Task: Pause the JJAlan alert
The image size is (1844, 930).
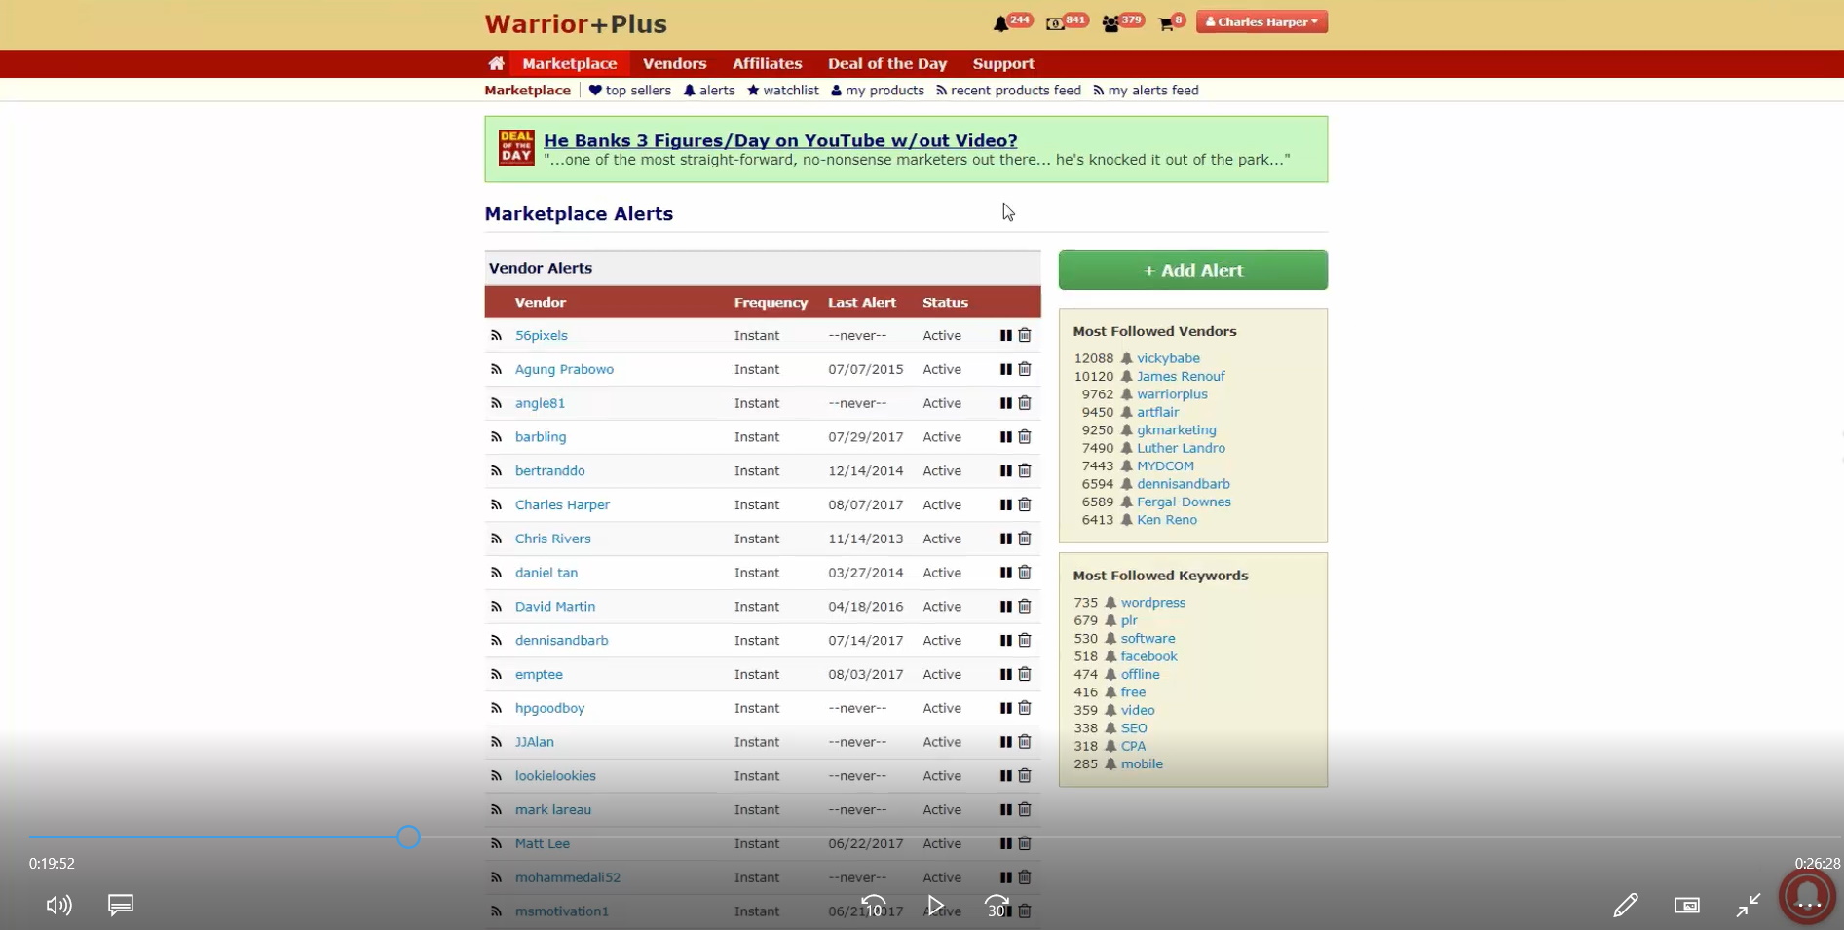Action: 1005,742
